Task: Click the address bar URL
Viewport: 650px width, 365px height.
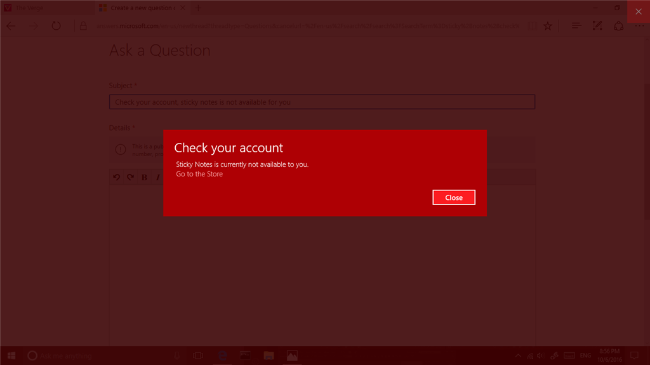Action: (308, 26)
